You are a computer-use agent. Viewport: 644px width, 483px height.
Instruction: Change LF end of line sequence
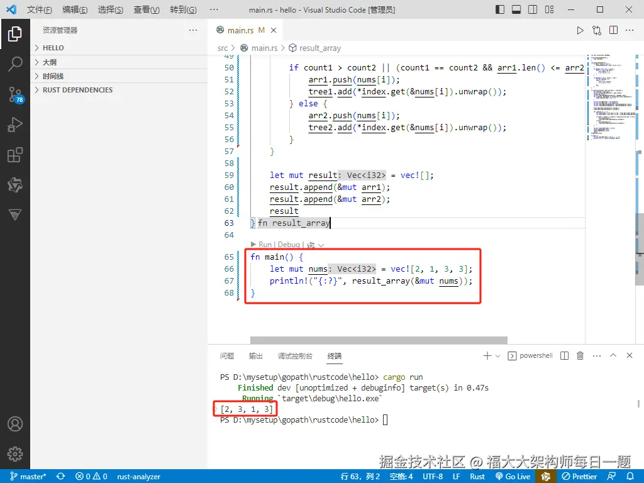point(457,477)
